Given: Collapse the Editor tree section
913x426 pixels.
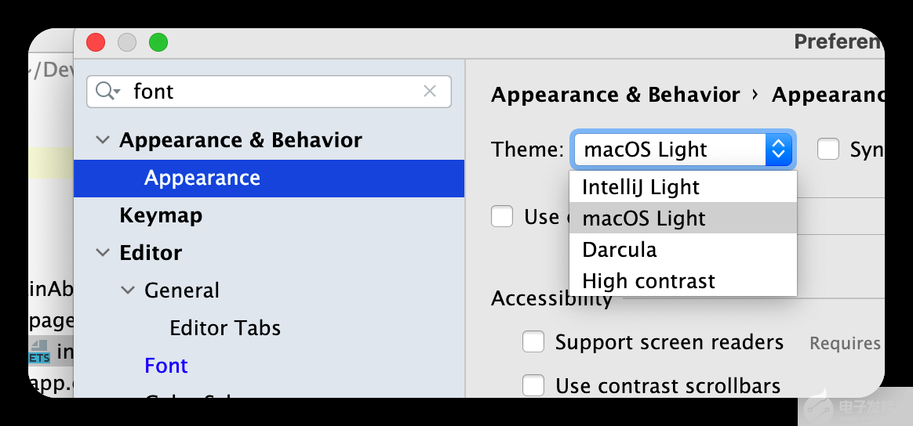Looking at the screenshot, I should (x=103, y=253).
